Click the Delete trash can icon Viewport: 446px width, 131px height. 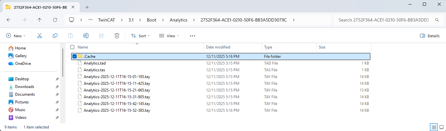pos(117,36)
